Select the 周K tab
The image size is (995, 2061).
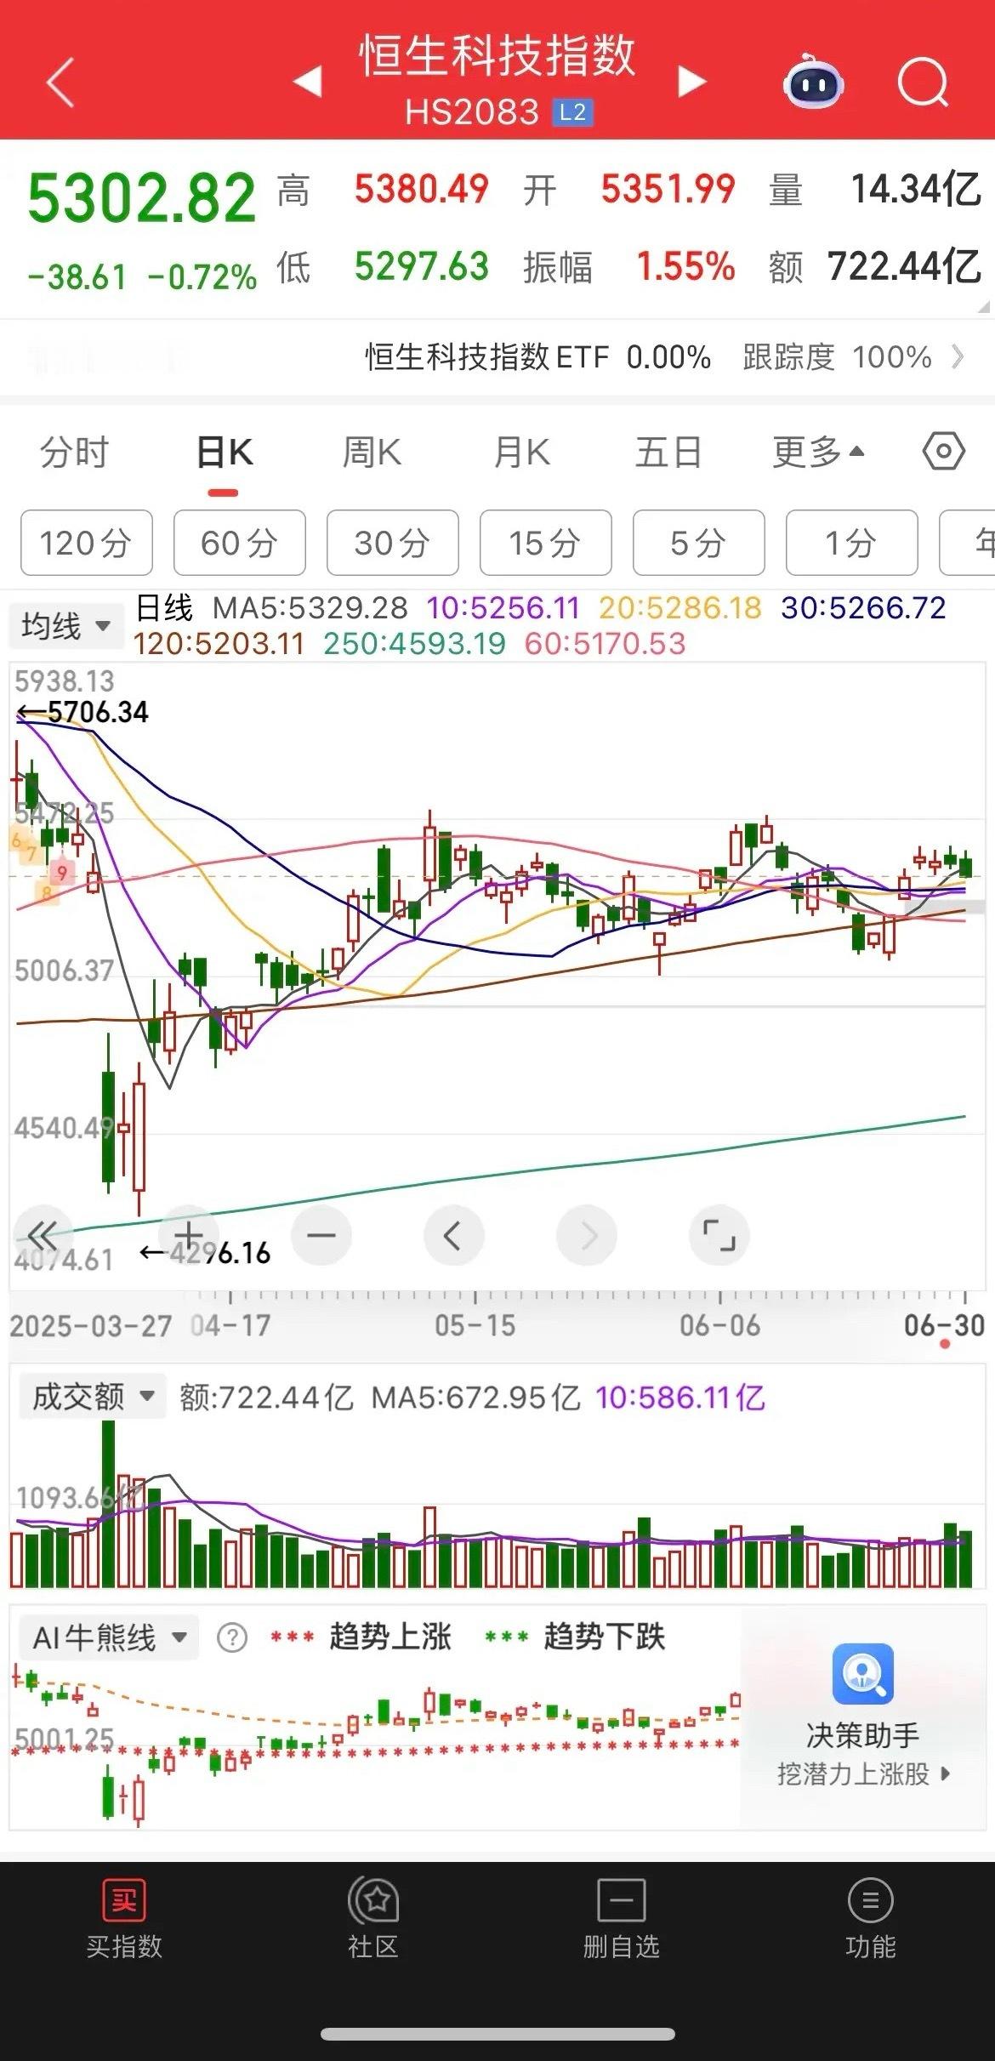[372, 452]
